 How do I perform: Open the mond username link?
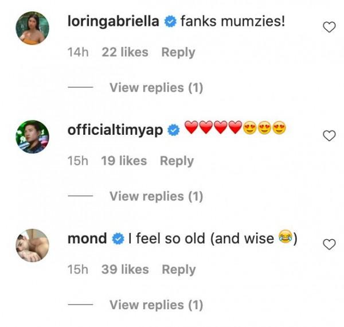(88, 239)
